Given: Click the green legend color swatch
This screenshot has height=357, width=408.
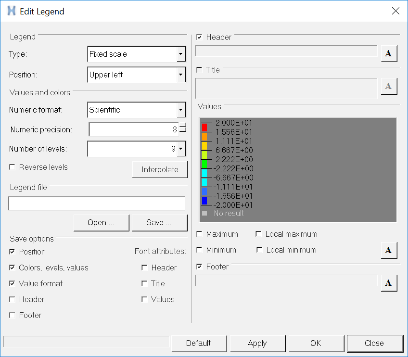Looking at the screenshot, I should click(204, 164).
